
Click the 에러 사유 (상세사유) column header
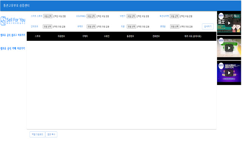pyautogui.click(x=193, y=36)
